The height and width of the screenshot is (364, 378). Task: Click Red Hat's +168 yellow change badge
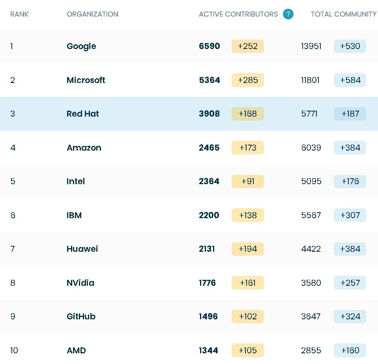[248, 114]
